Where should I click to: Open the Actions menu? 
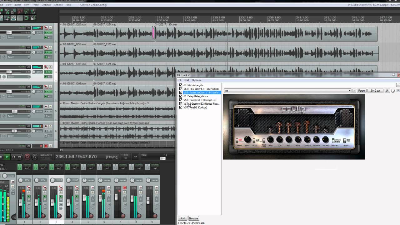[x=58, y=5]
